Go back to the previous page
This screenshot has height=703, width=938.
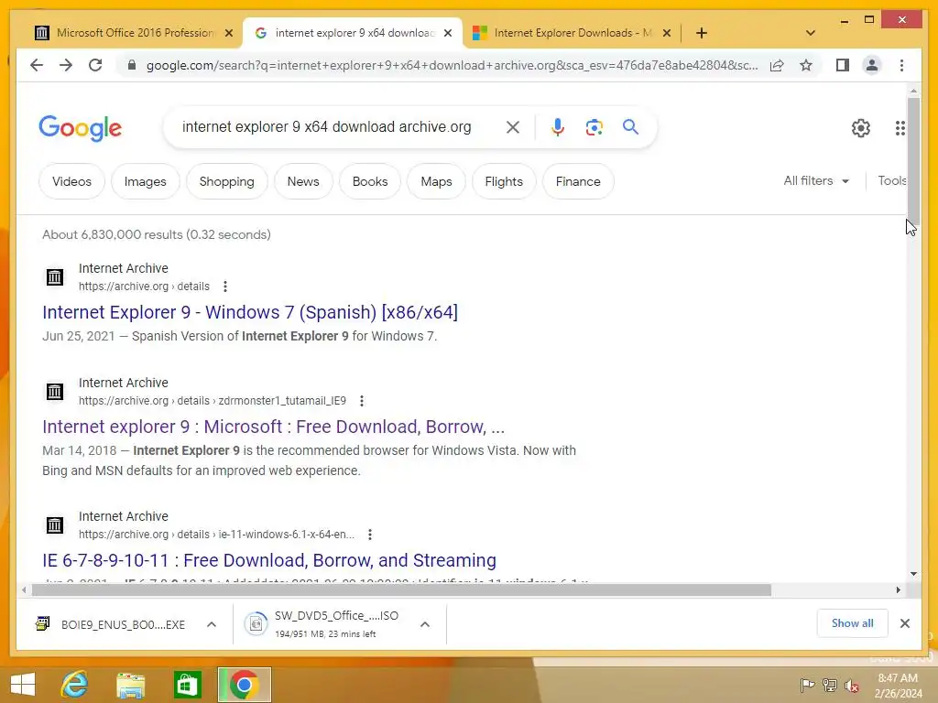[37, 65]
